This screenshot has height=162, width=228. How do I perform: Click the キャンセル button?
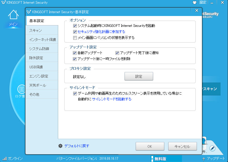coord(183,146)
